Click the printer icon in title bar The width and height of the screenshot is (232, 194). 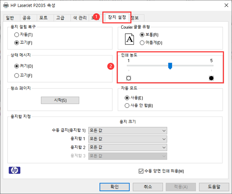click(6, 5)
